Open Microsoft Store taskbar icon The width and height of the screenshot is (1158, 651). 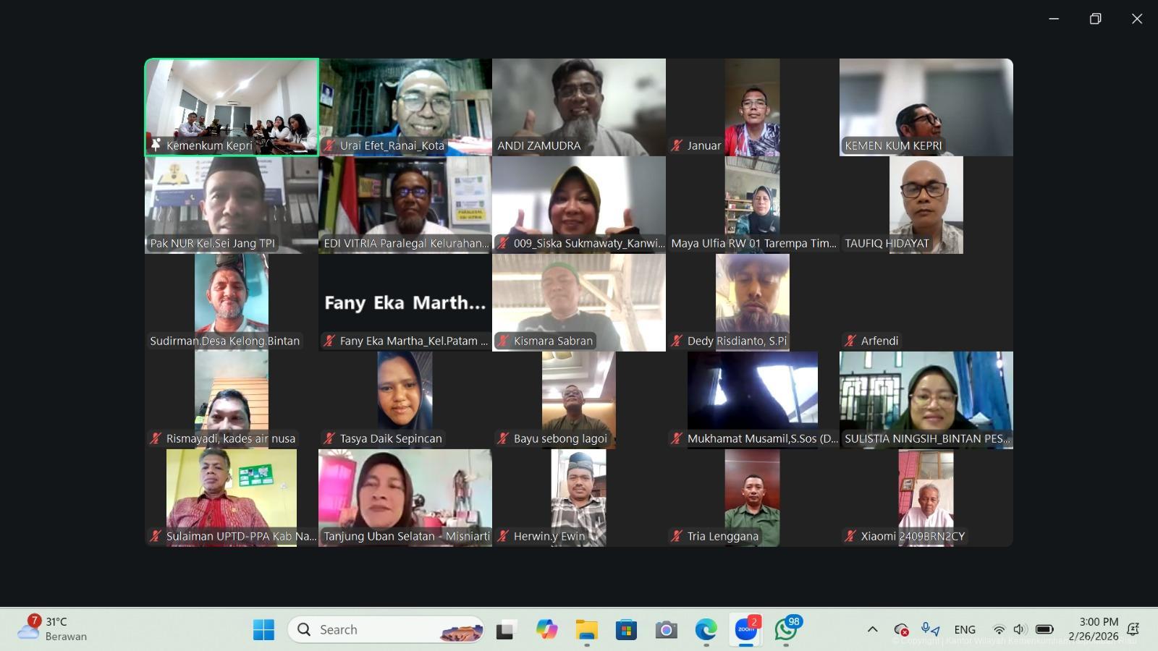pyautogui.click(x=626, y=630)
